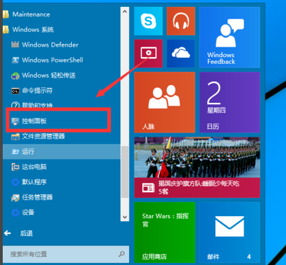Open the Windows Feedback tile
This screenshot has height=265, width=286.
230,37
